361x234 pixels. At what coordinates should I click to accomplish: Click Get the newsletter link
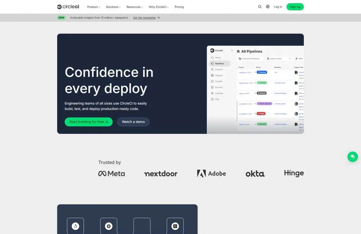pos(144,18)
